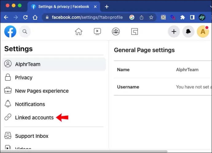Close the Settings & privacy tab
This screenshot has height=153, width=212.
(95, 7)
